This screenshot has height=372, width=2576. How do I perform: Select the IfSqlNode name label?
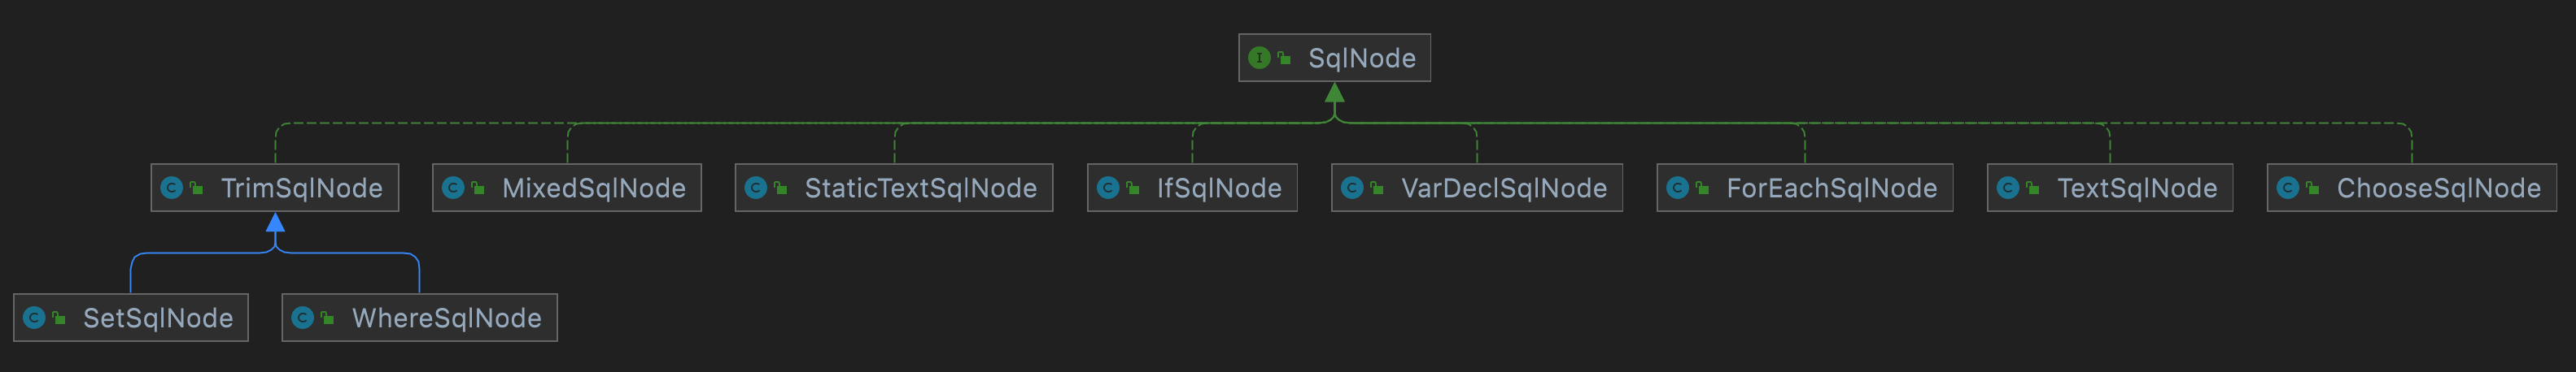pyautogui.click(x=1218, y=188)
